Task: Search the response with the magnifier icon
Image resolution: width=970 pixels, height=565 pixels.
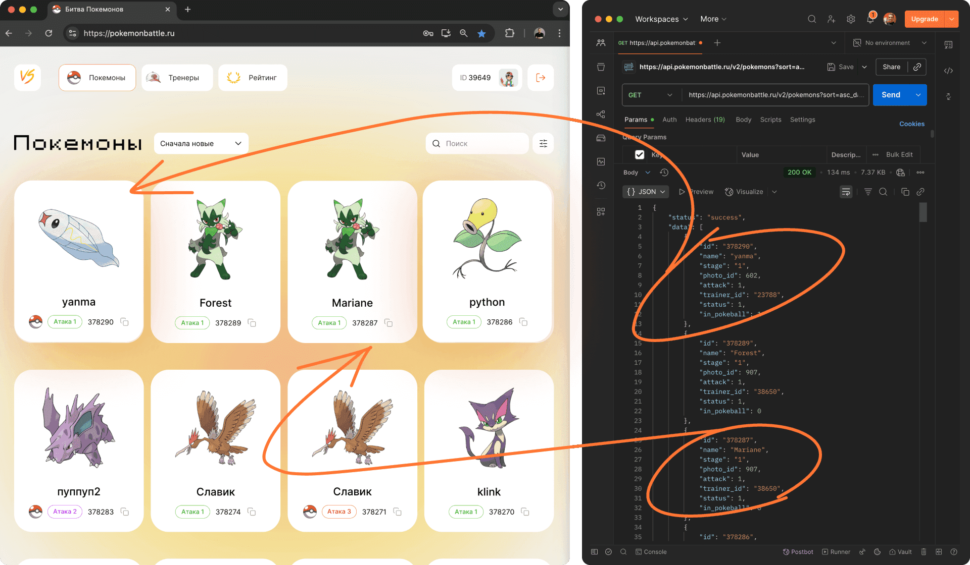Action: pos(883,192)
